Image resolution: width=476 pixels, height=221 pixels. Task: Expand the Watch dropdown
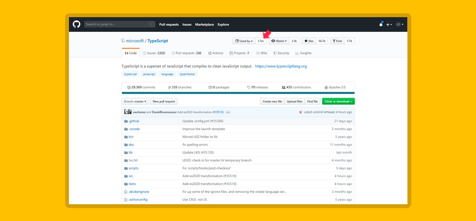pos(279,41)
